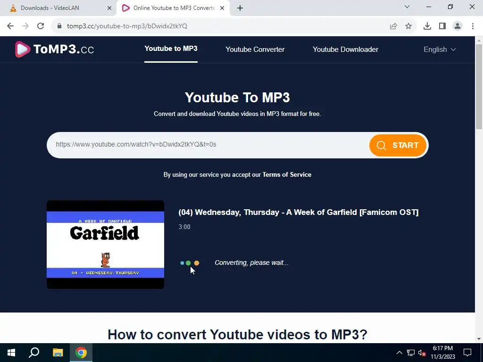This screenshot has width=483, height=362.
Task: Open the Youtube Converter nav item
Action: point(255,49)
